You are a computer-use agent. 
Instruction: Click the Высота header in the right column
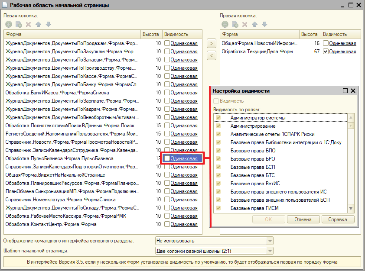tap(310, 34)
